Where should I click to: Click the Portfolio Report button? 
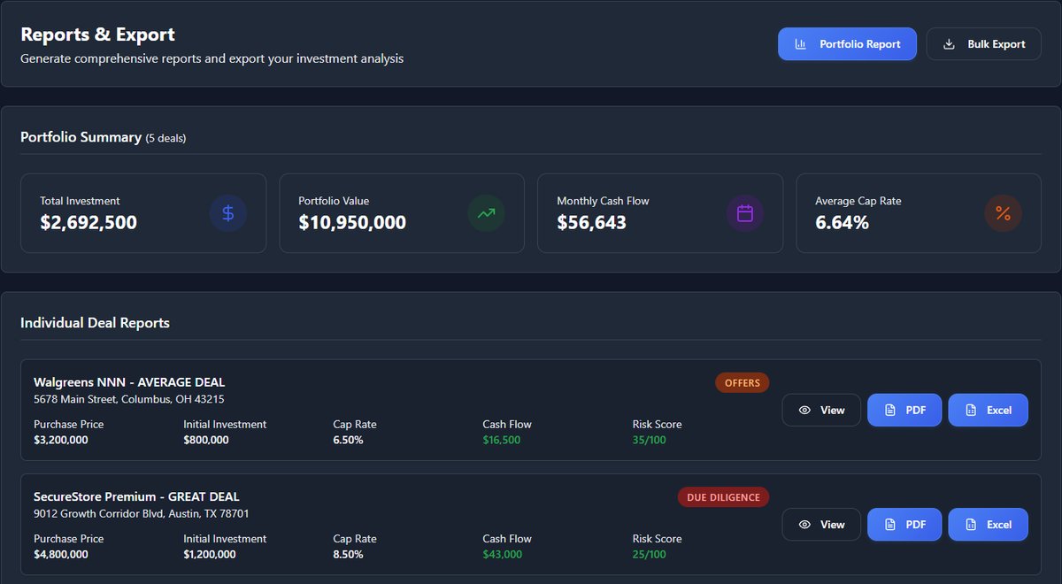[847, 43]
